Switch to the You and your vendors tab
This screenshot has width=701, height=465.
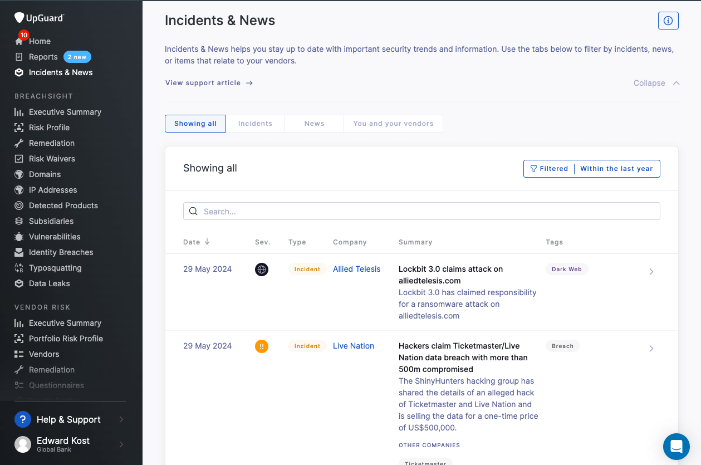[x=393, y=124]
